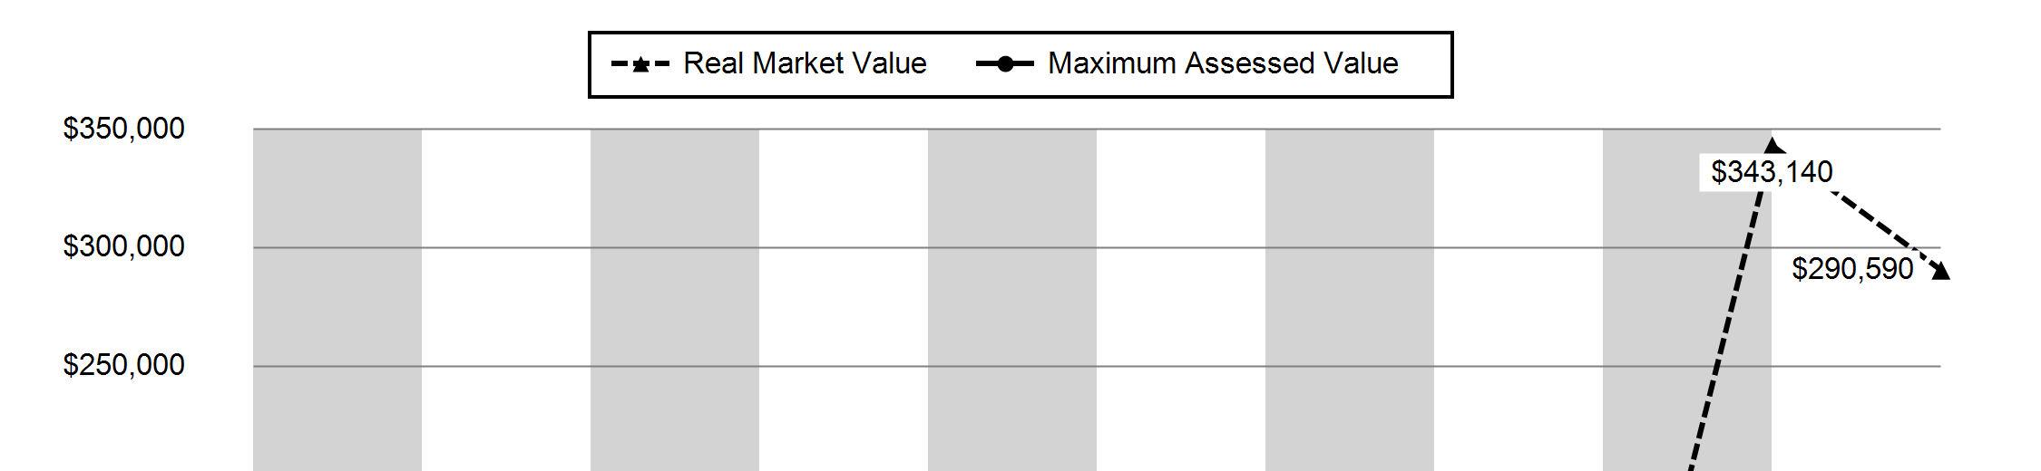
Task: Select the $300,000 axis label
Action: pyautogui.click(x=123, y=246)
